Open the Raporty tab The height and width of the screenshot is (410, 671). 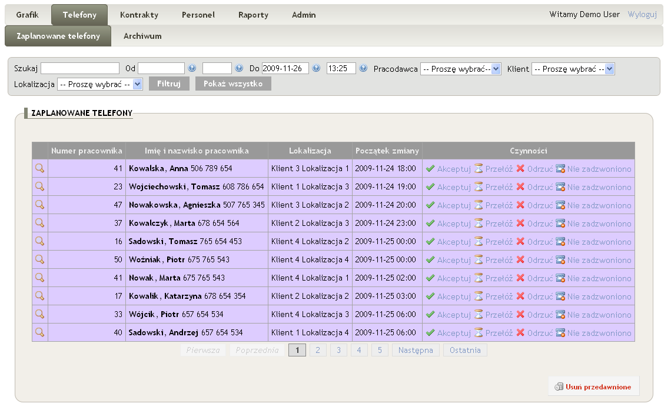(253, 15)
